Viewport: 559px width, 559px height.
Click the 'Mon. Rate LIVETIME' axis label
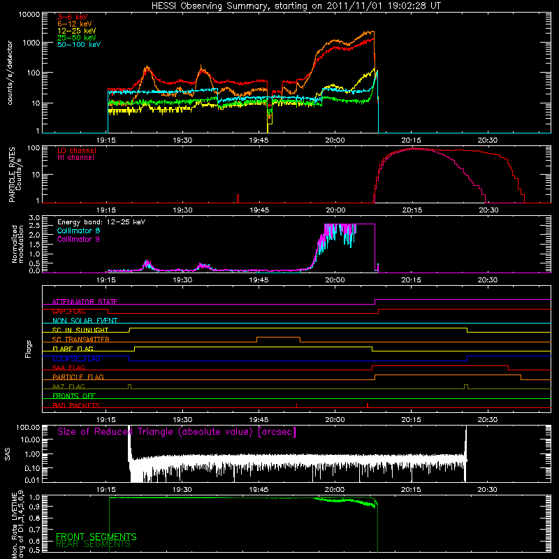(15, 526)
